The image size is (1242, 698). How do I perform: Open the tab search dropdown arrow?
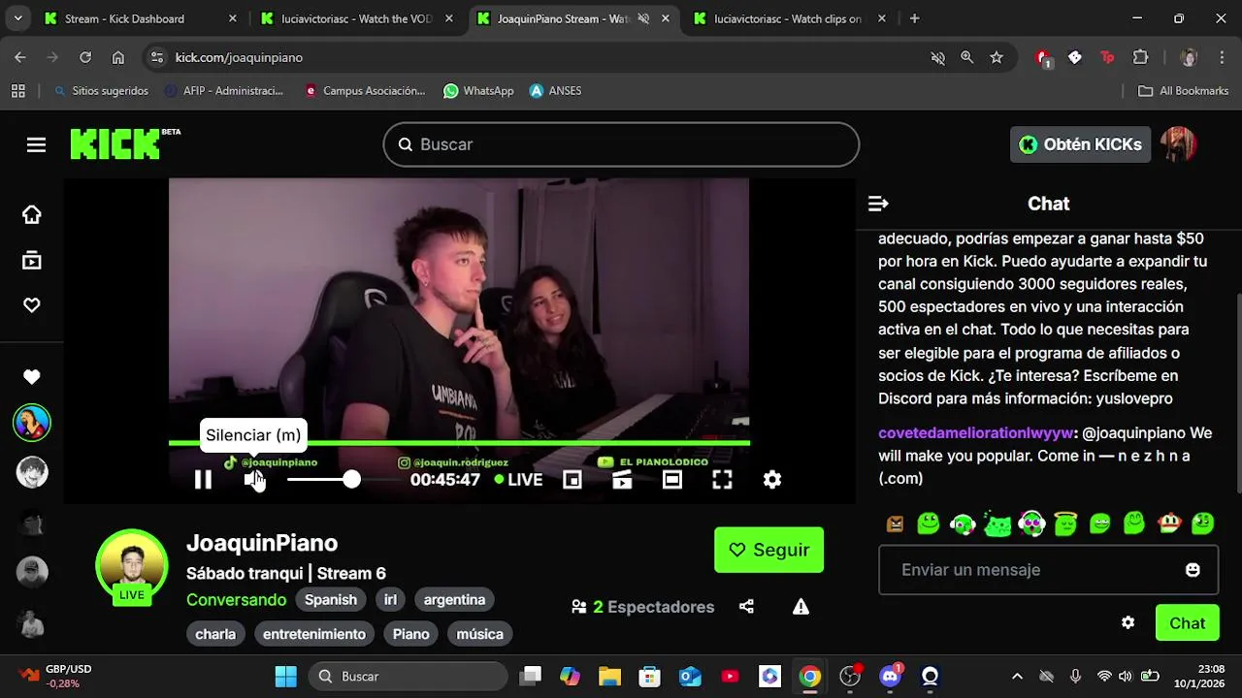[17, 18]
